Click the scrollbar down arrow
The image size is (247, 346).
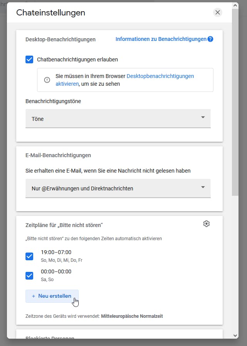pyautogui.click(x=235, y=336)
